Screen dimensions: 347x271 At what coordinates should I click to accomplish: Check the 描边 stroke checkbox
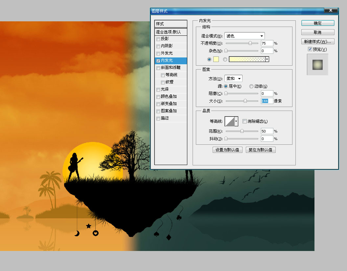click(158, 118)
